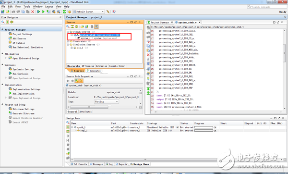288x174 pixels.
Task: Click the paste icon in editor sidebar
Action: [x=148, y=50]
